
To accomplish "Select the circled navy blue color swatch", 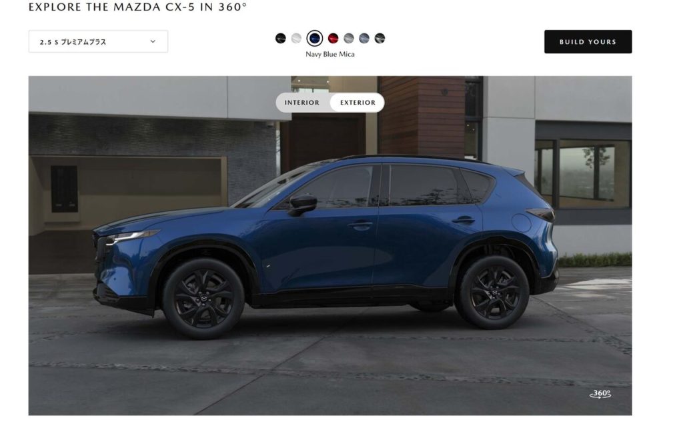I will 315,38.
